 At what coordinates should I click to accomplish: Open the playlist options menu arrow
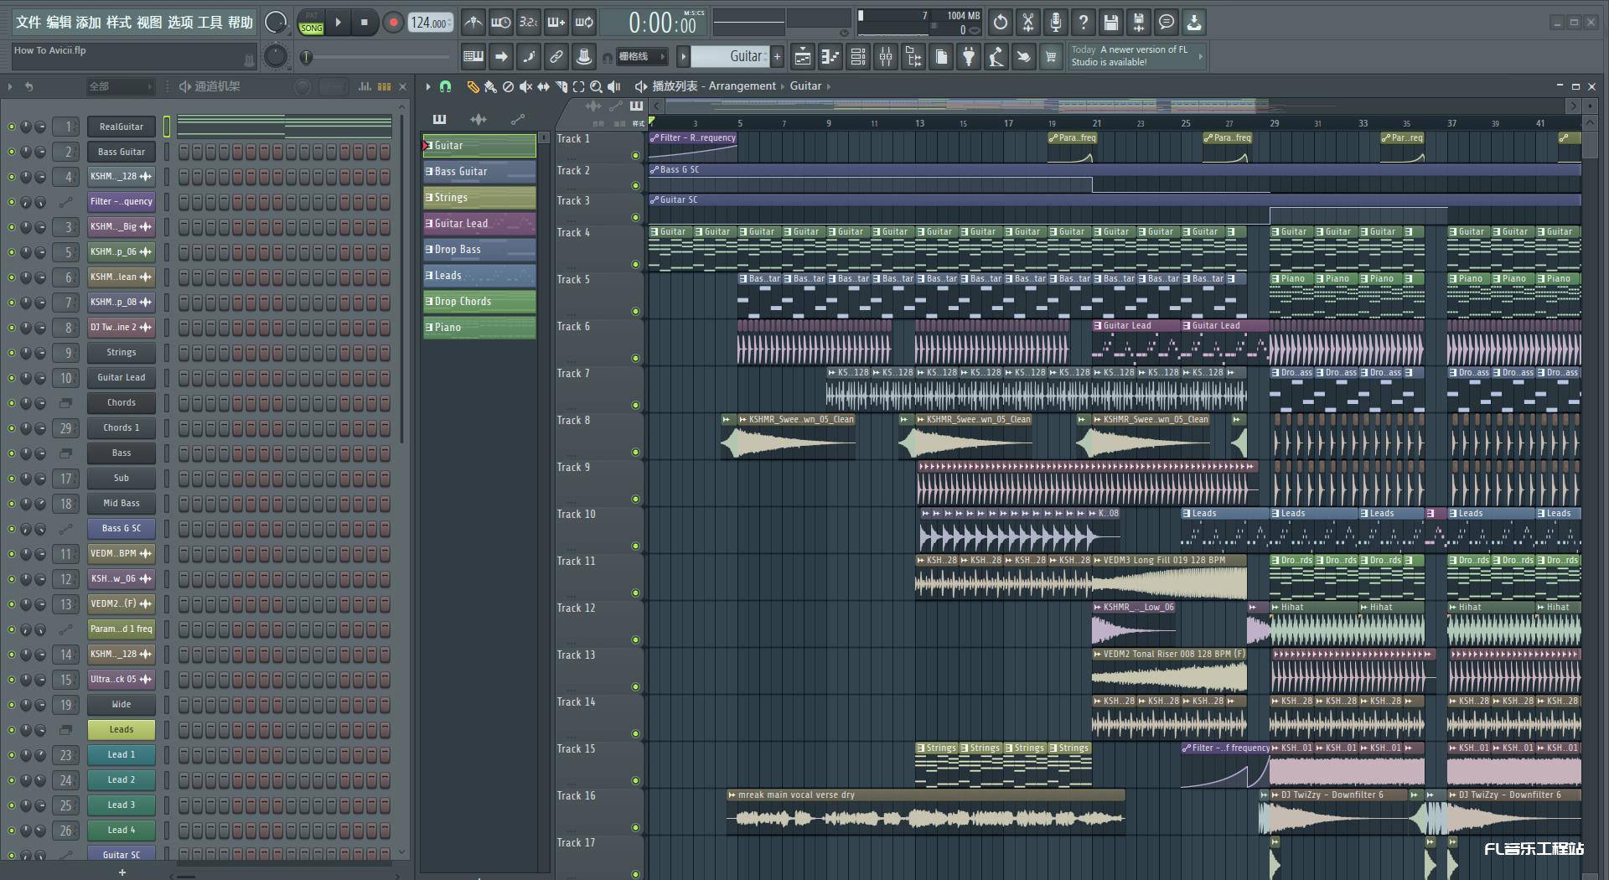pyautogui.click(x=427, y=86)
